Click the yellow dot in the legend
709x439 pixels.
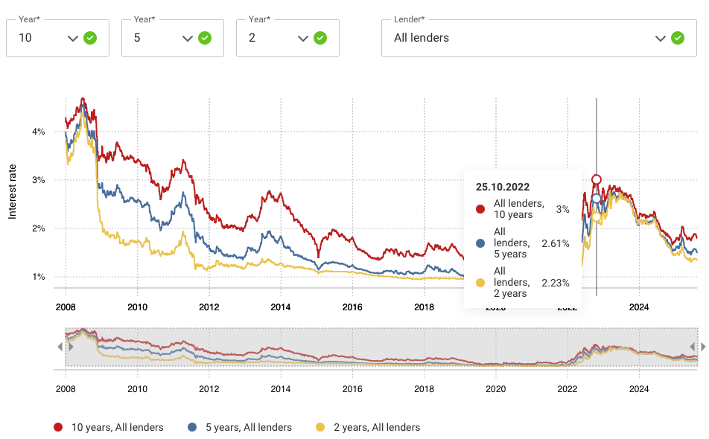[322, 427]
